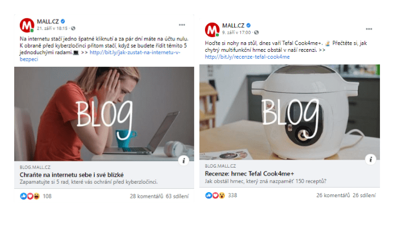Open the bit.ly recenze-tefal-cook4me link
The height and width of the screenshot is (228, 393).
point(247,57)
